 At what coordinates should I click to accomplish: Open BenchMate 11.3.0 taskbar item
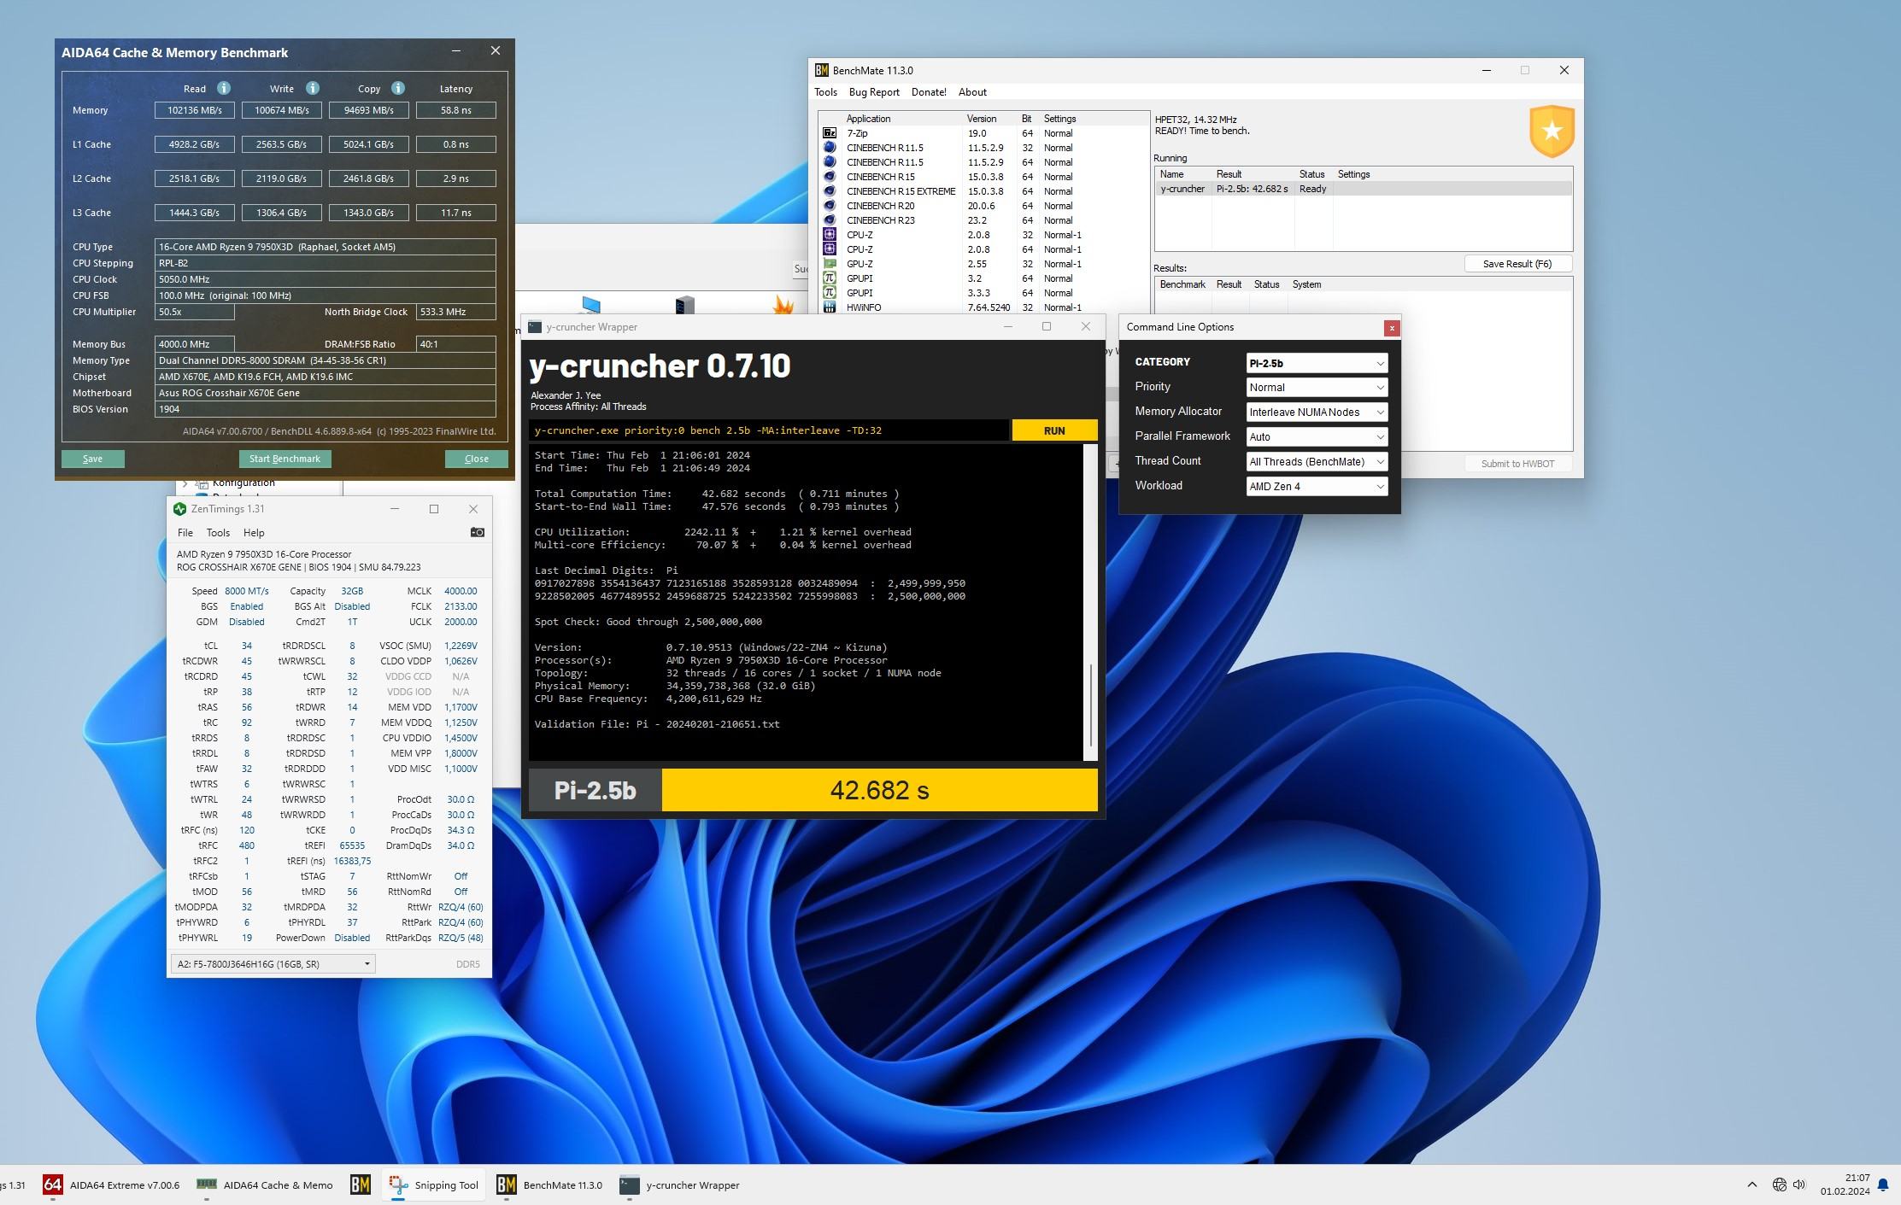click(x=550, y=1185)
